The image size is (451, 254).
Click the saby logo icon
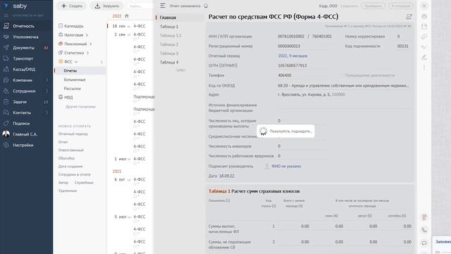[x=6, y=6]
